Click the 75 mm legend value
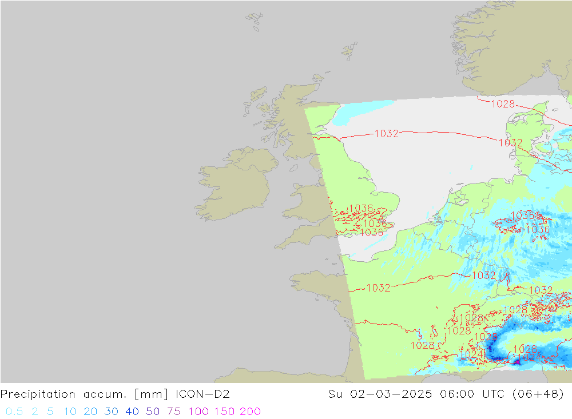 (x=174, y=412)
